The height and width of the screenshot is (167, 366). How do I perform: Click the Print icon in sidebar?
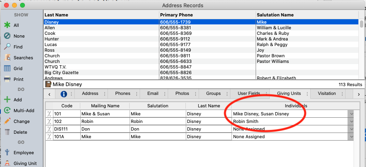[7, 79]
